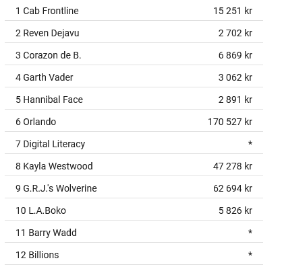Click the 62 694 kr amount
284x273 pixels.
(233, 188)
